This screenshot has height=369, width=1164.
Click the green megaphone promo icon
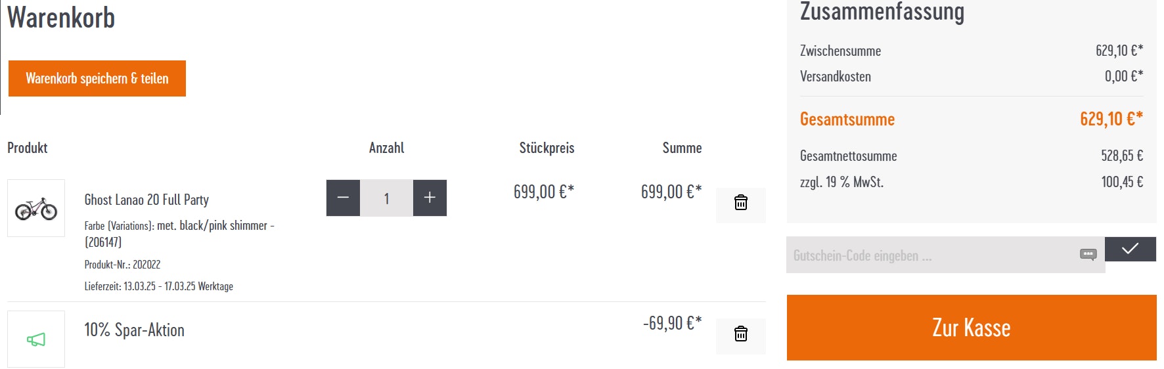point(36,339)
